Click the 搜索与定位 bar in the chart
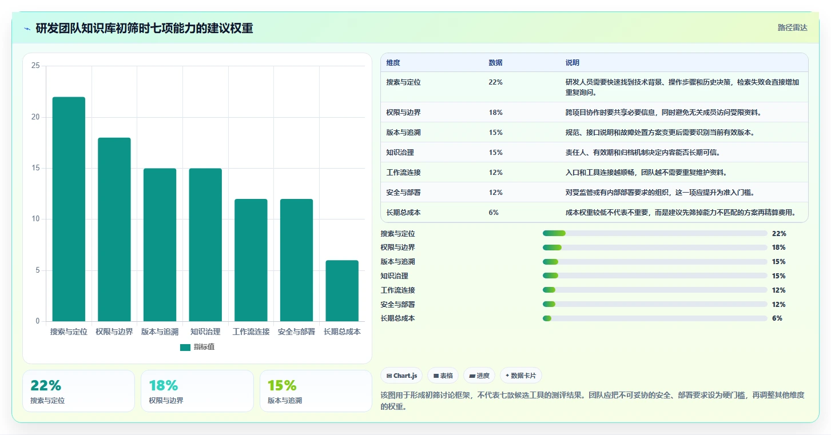The width and height of the screenshot is (831, 435). (x=69, y=209)
